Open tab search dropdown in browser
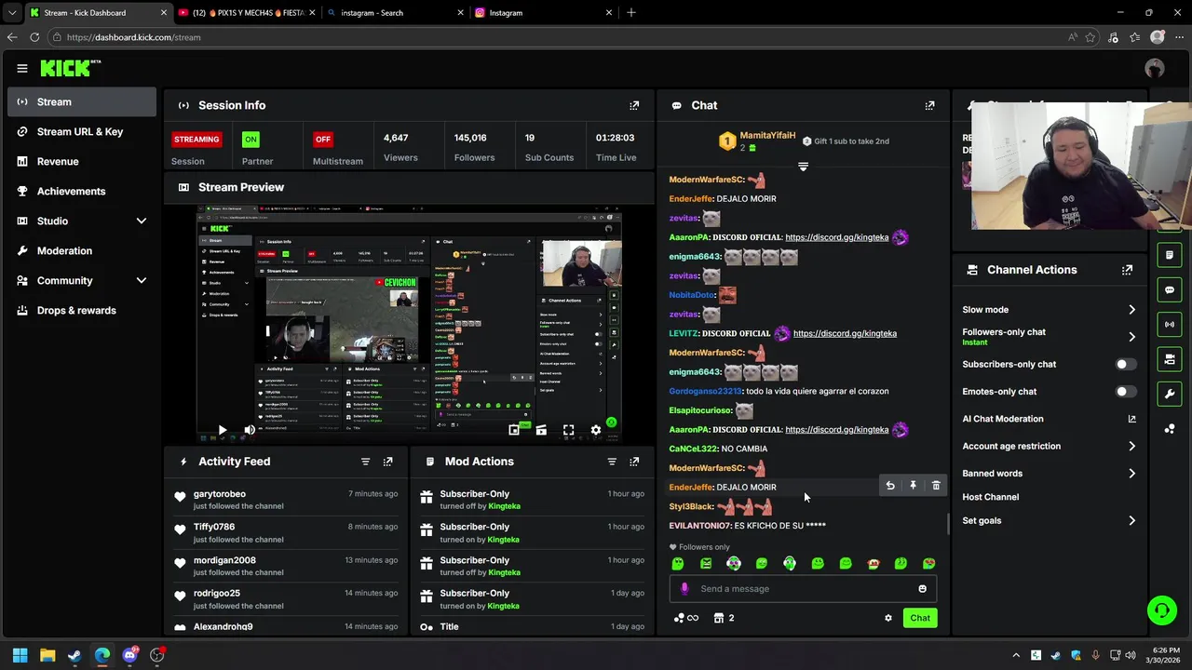Viewport: 1192px width, 670px height. click(x=11, y=13)
